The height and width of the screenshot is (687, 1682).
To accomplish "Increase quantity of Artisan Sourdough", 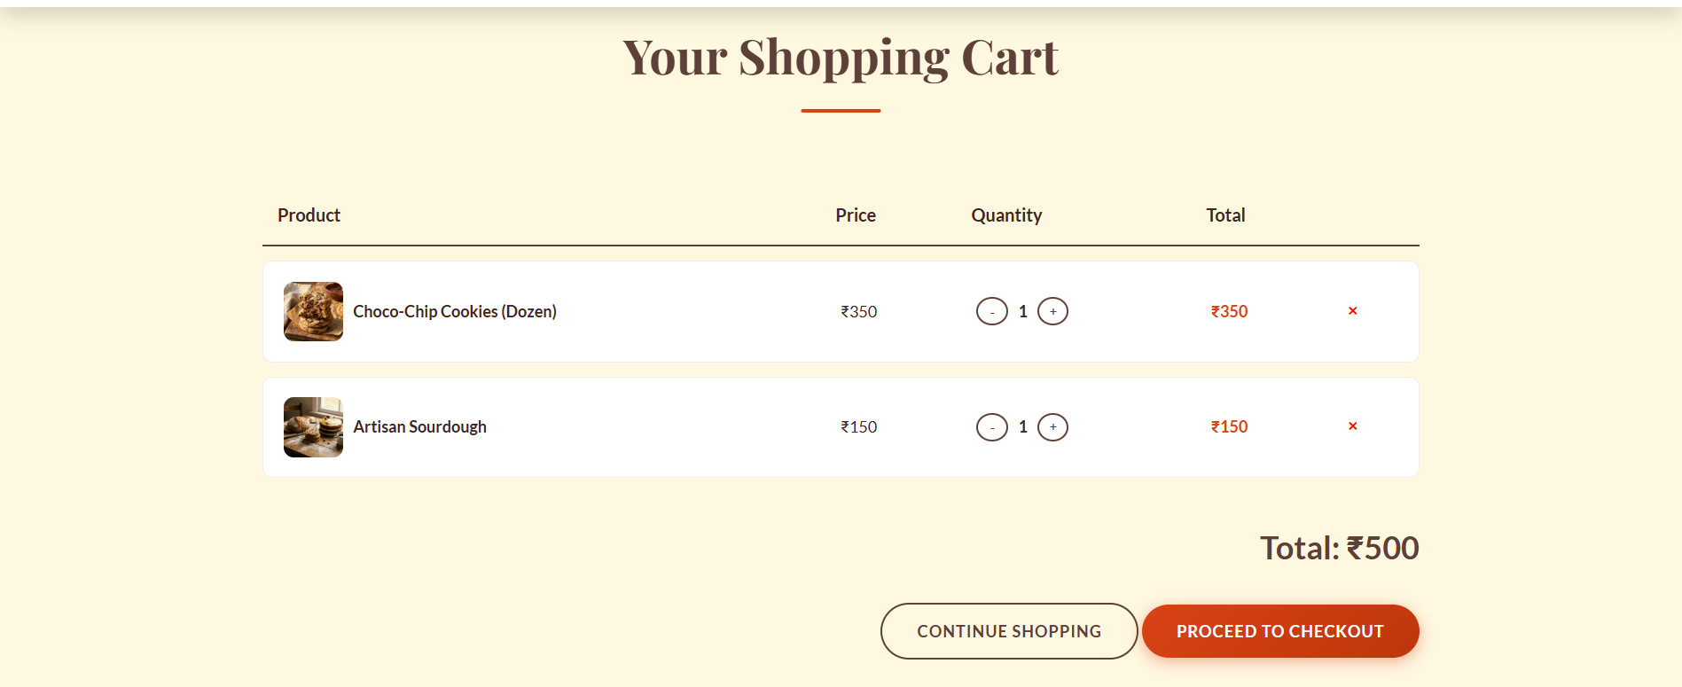I will point(1052,426).
